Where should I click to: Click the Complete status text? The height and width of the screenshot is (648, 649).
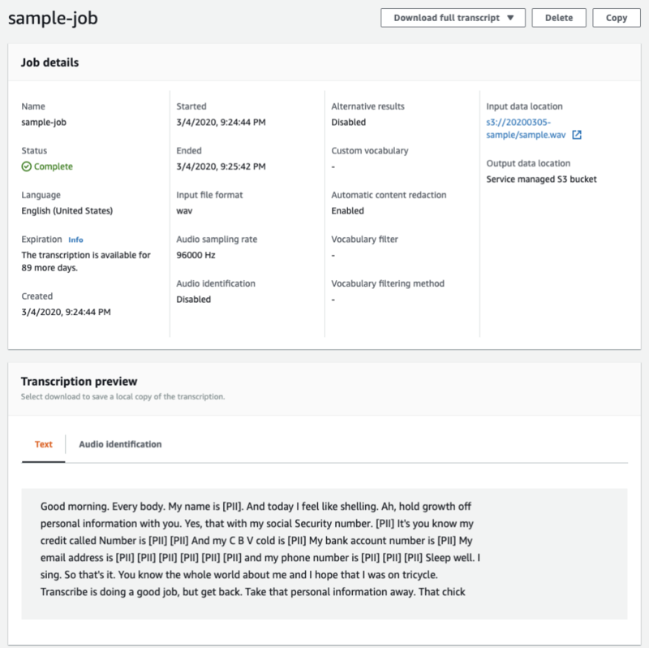54,166
